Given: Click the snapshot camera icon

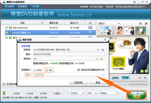Looking at the screenshot, I should pos(140,78).
